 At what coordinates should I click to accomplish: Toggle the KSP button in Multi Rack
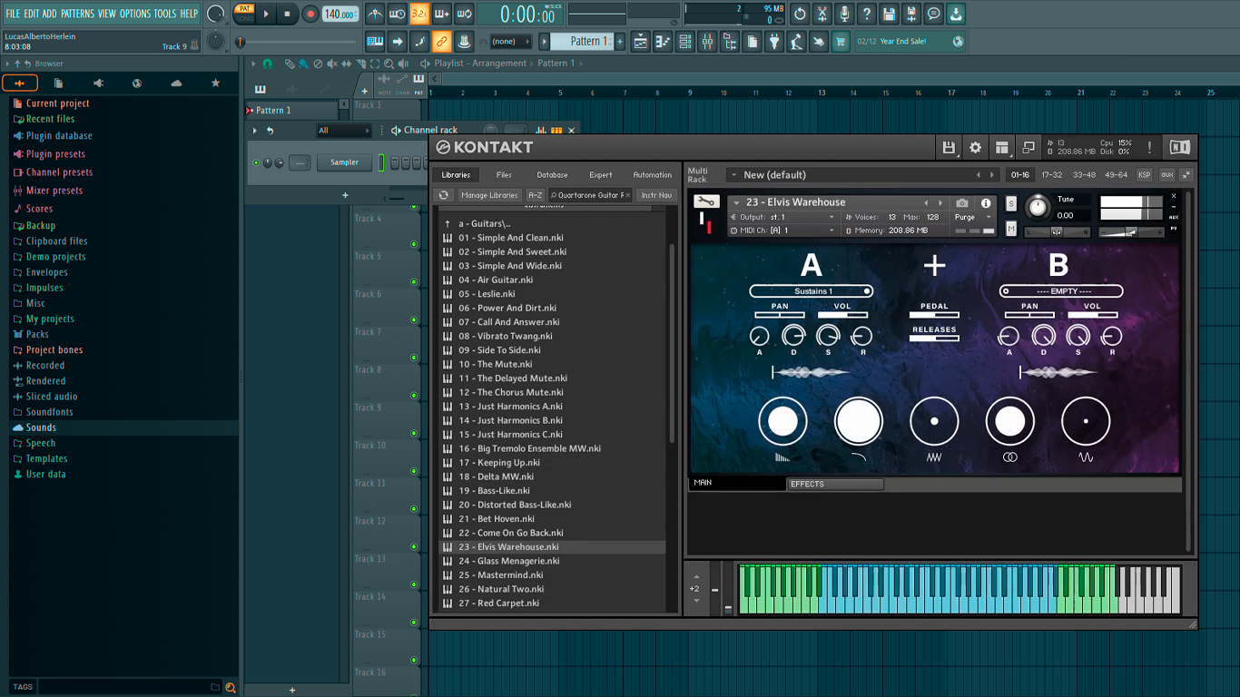point(1144,174)
